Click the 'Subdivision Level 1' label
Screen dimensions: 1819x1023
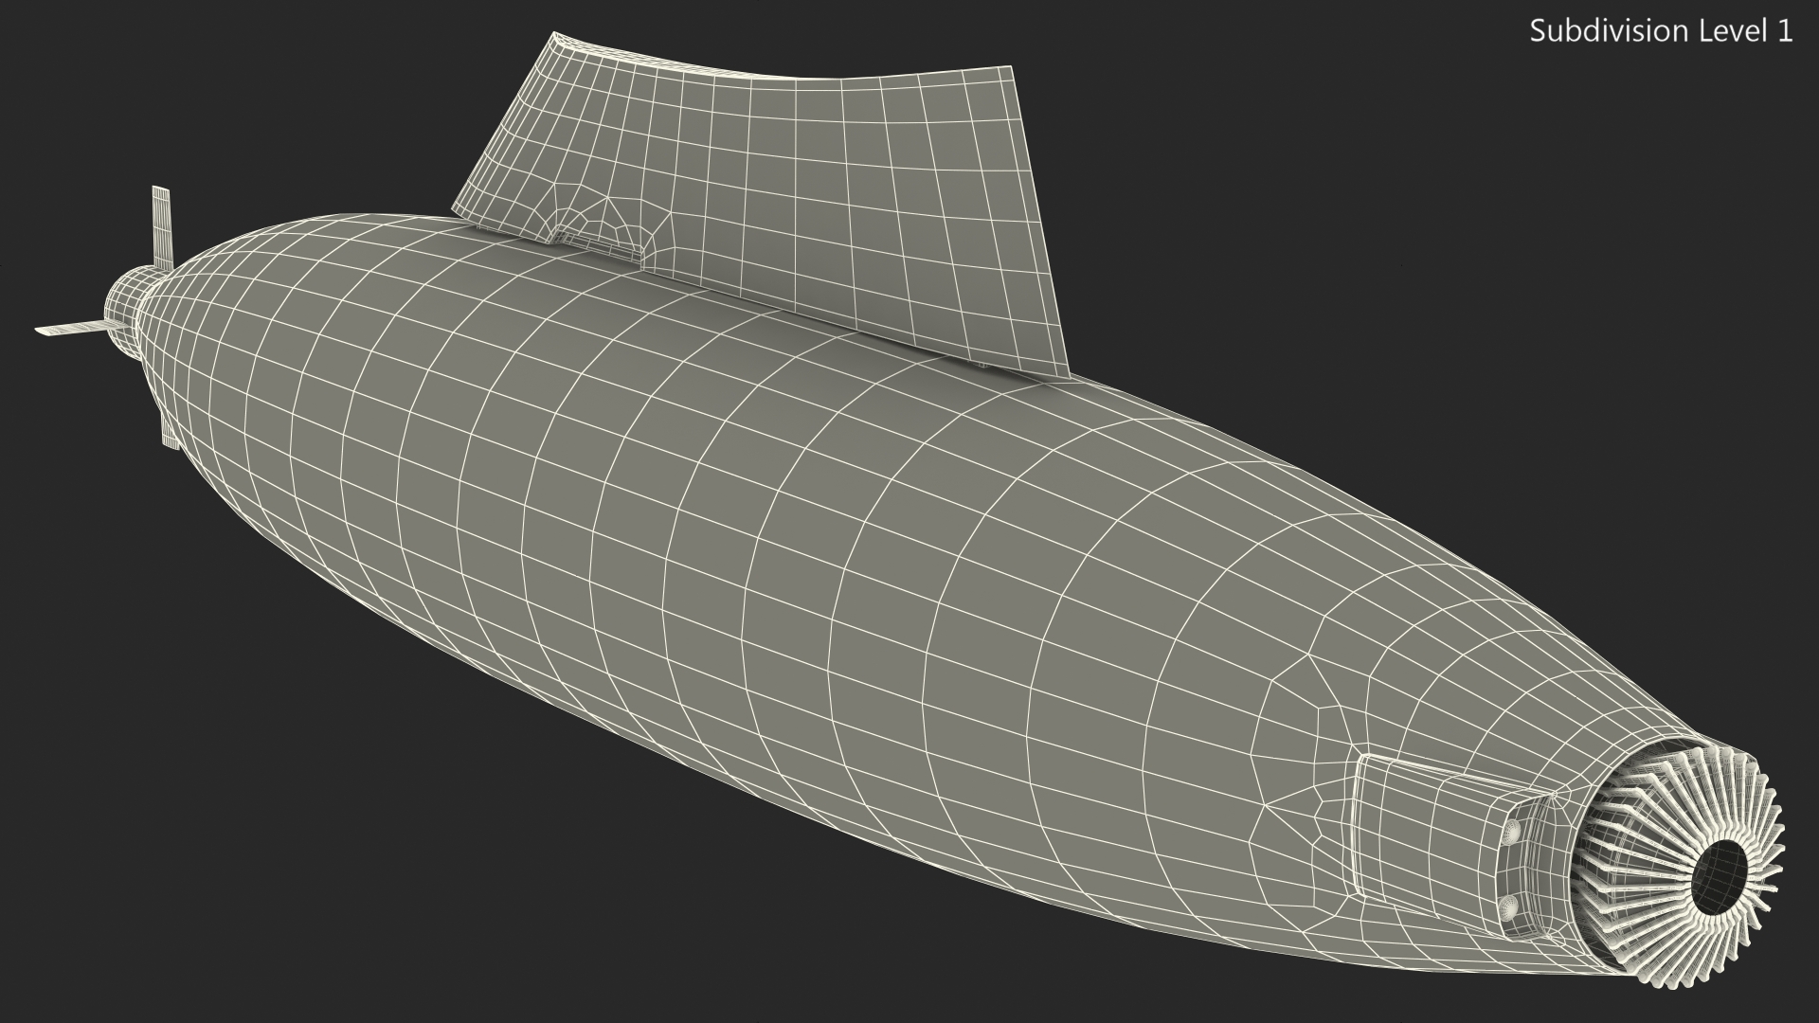[x=1662, y=31]
